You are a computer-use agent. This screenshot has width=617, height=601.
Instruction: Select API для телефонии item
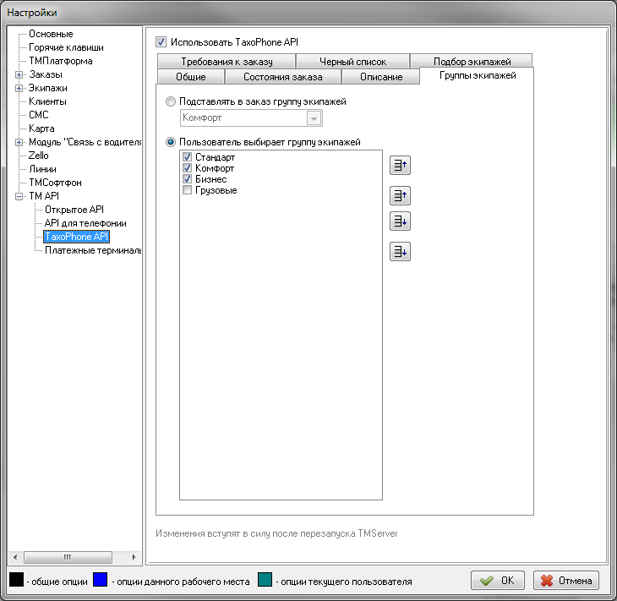pyautogui.click(x=85, y=223)
